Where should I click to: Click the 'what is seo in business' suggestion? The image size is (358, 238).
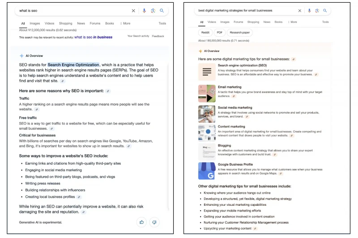coord(93,37)
